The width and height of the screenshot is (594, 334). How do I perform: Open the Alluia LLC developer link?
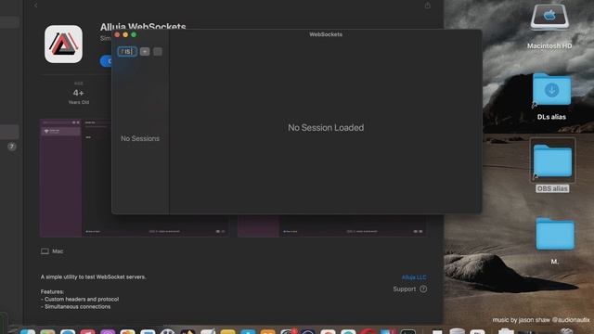click(x=414, y=277)
